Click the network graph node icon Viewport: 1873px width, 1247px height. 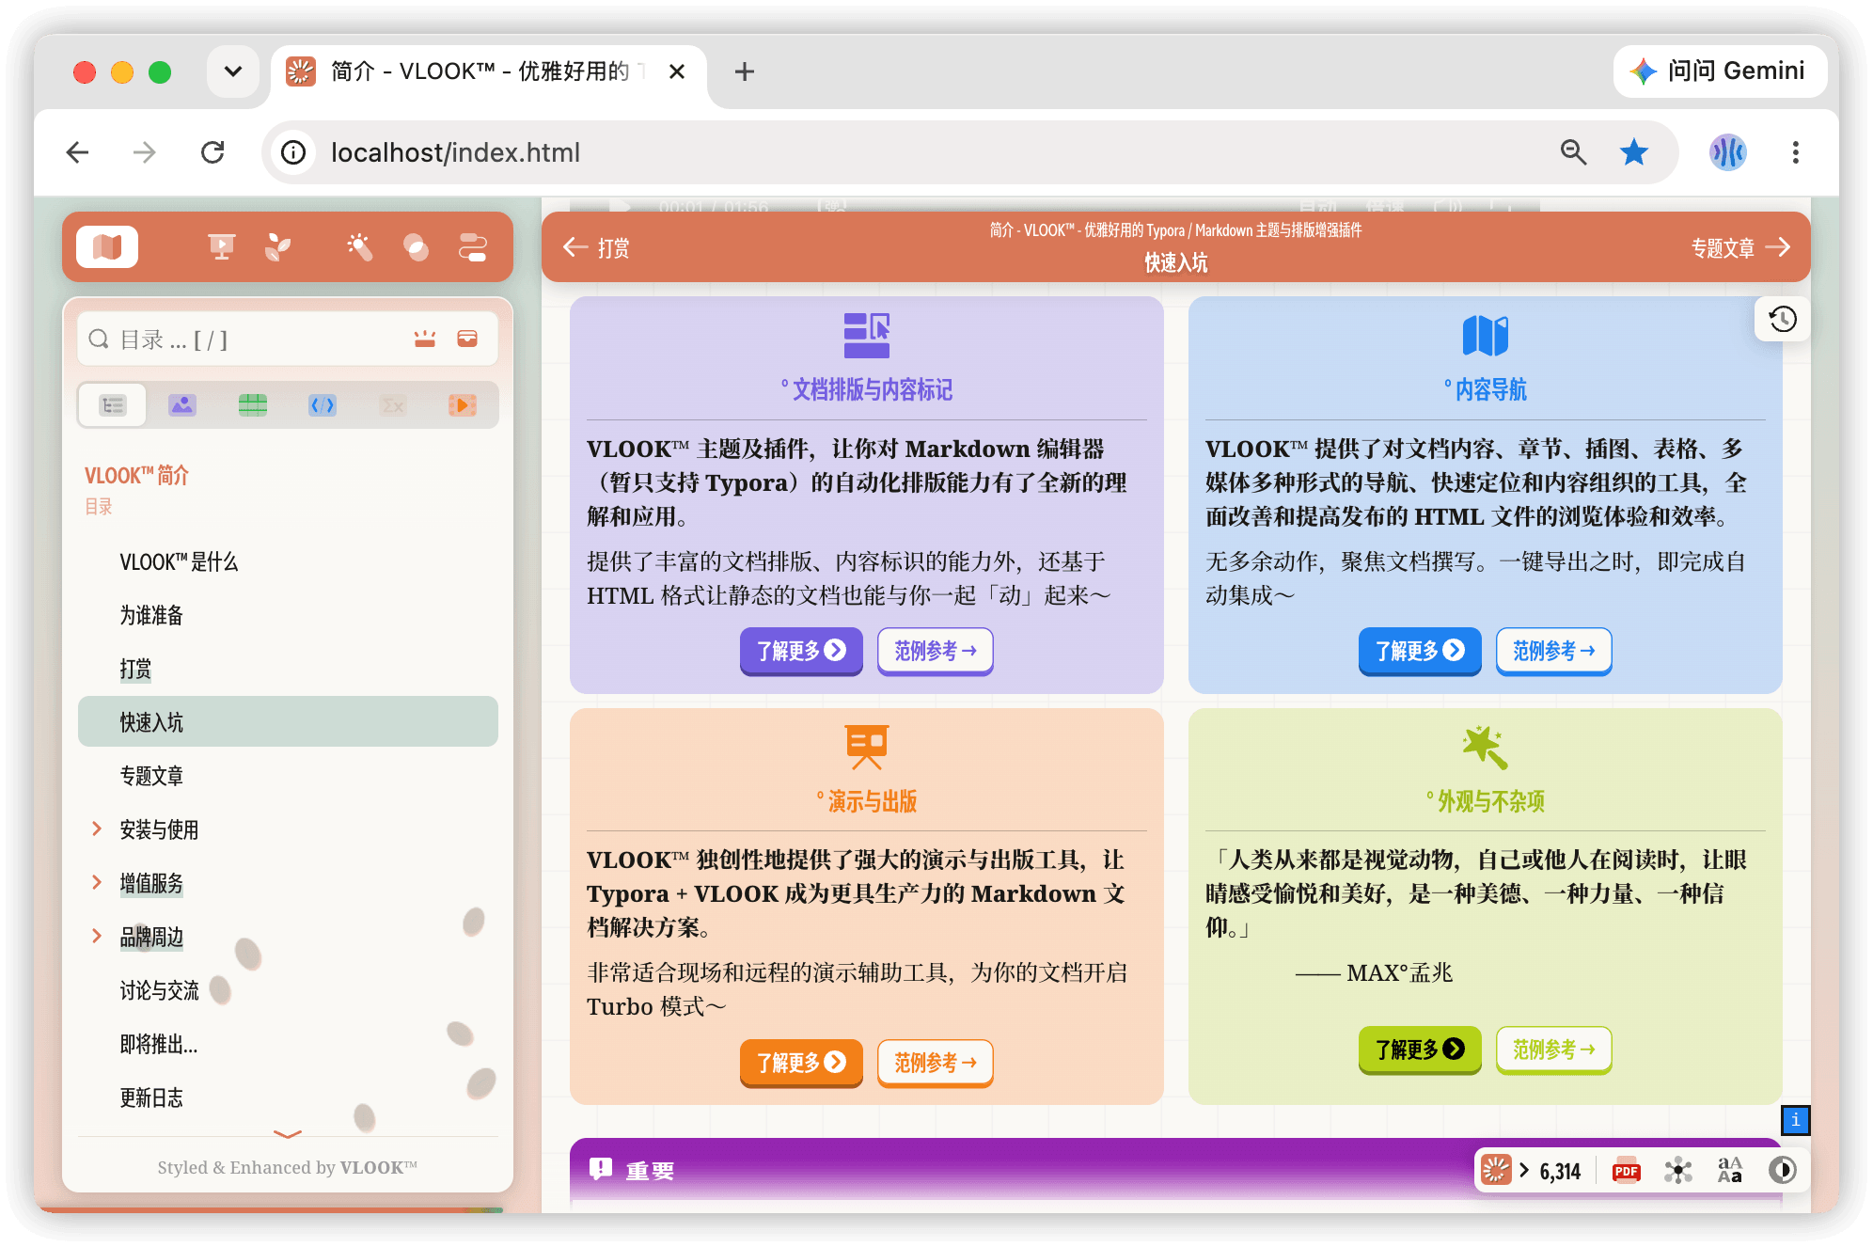click(x=1677, y=1171)
